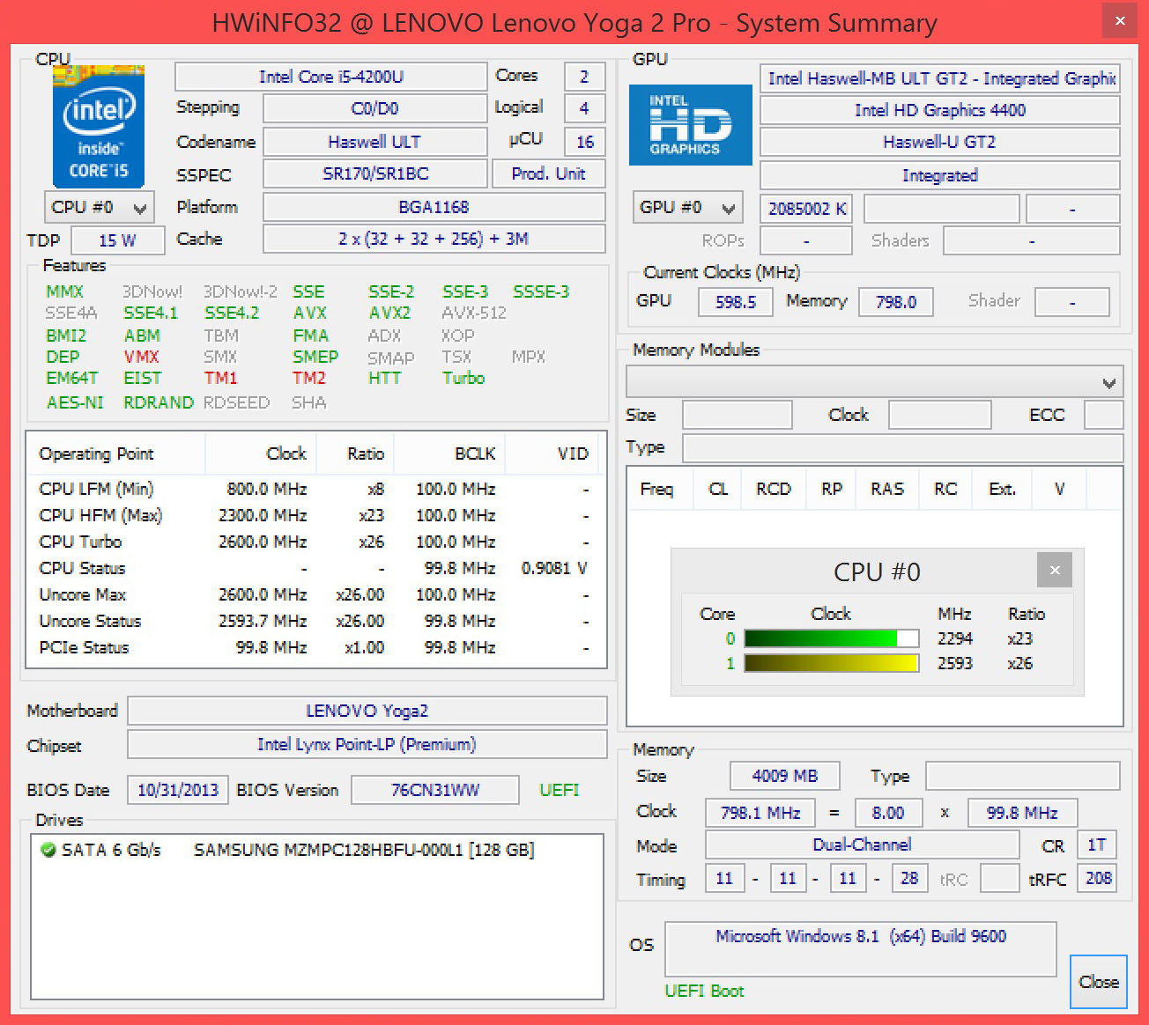The height and width of the screenshot is (1025, 1149).
Task: Click the Platform field showing BGA1168
Action: click(434, 207)
